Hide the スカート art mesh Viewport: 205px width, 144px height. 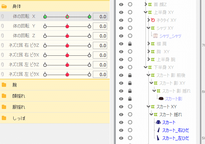point(121,122)
